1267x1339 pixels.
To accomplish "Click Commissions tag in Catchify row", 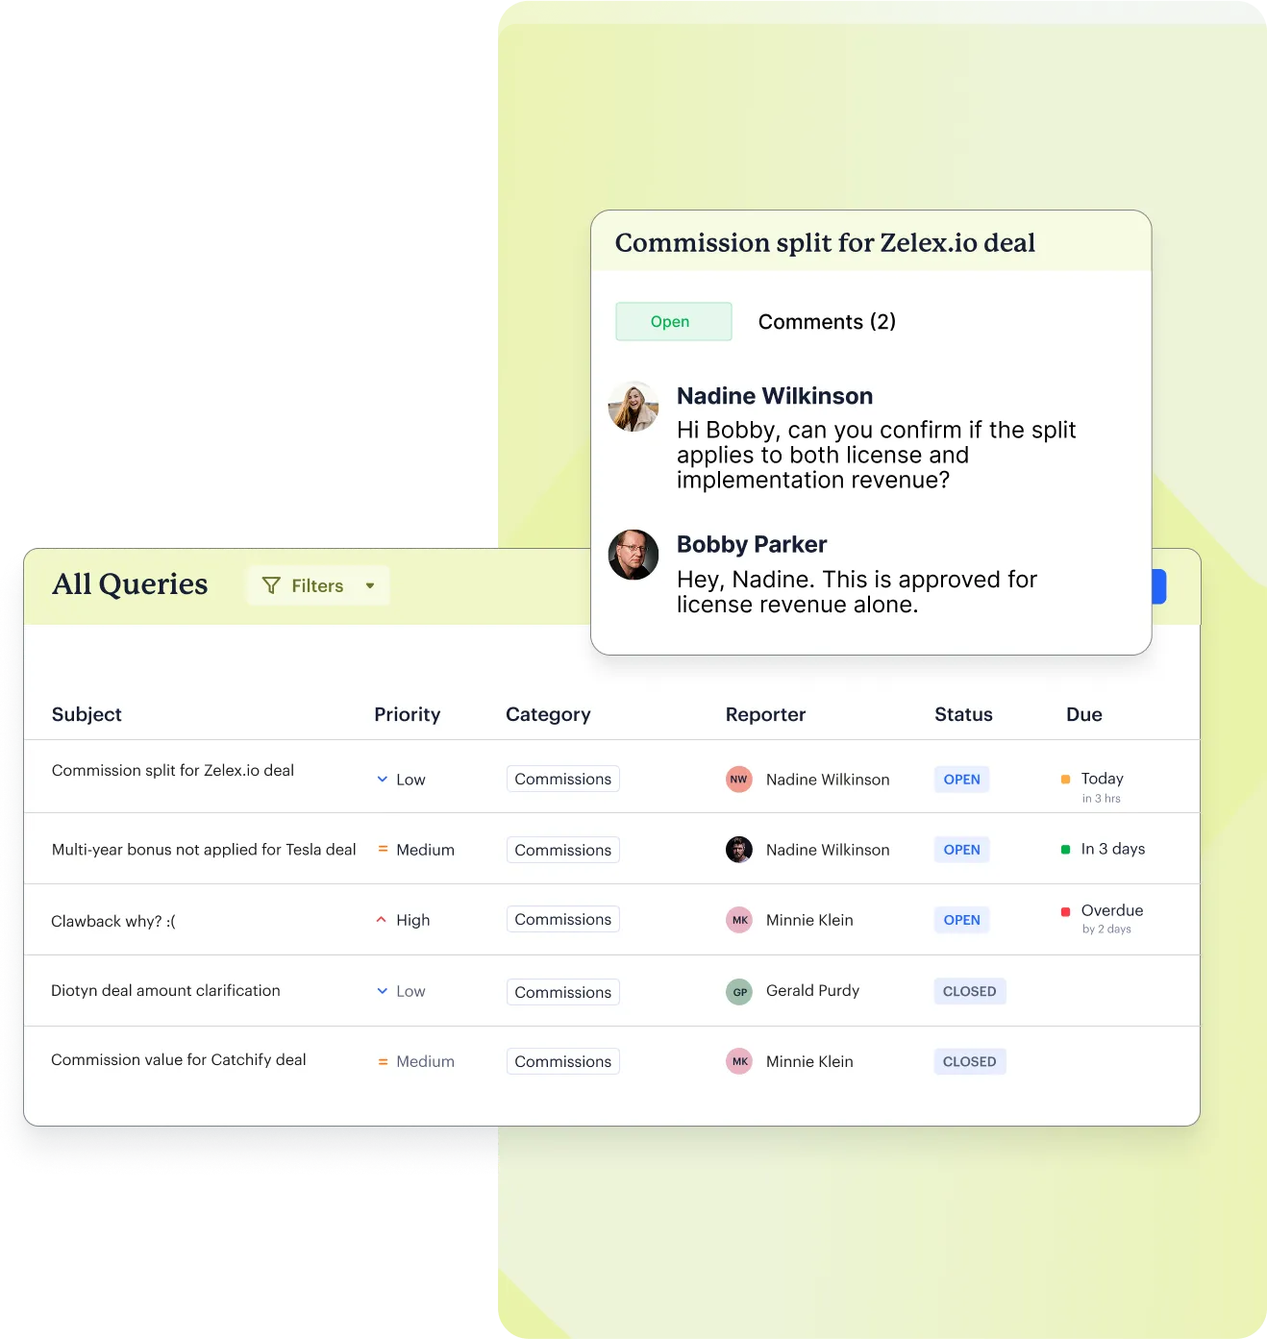I will click(x=563, y=1061).
